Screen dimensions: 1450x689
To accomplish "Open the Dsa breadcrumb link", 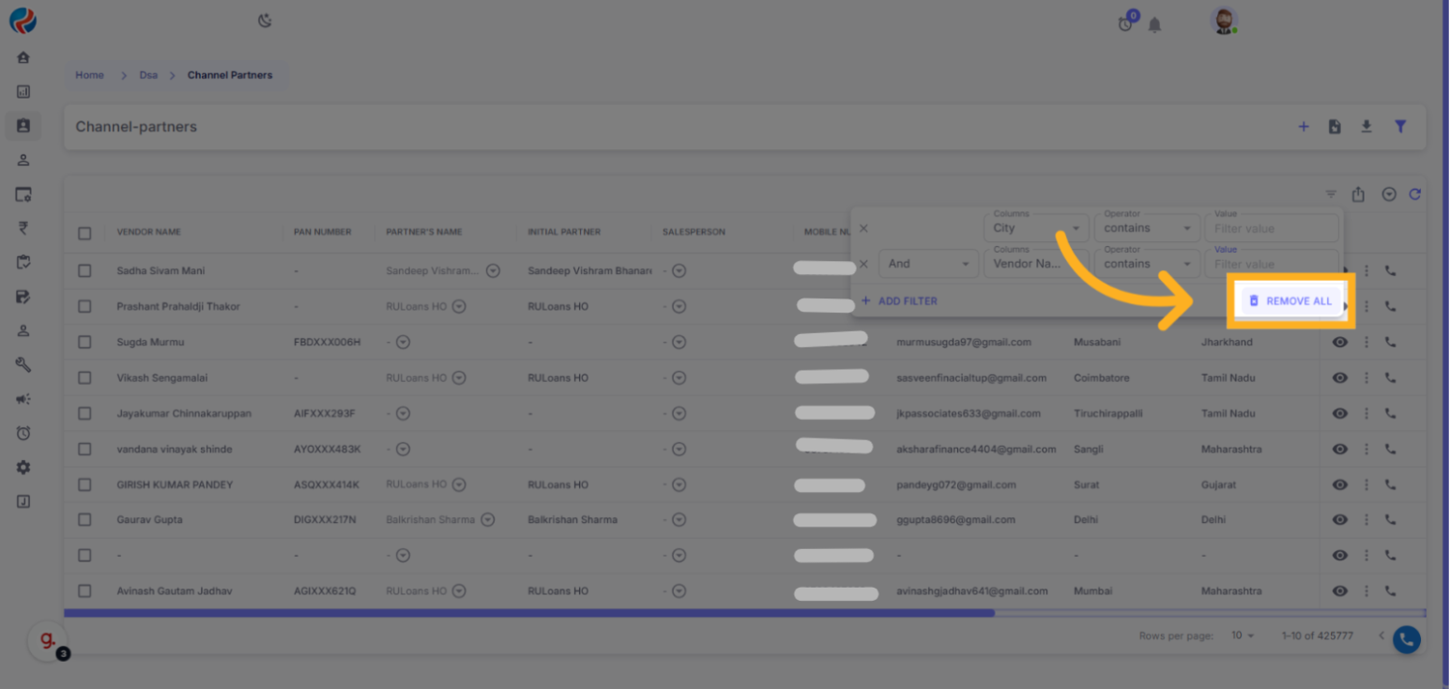I will point(148,75).
